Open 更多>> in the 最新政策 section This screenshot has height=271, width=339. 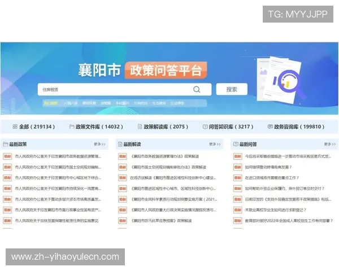point(99,144)
